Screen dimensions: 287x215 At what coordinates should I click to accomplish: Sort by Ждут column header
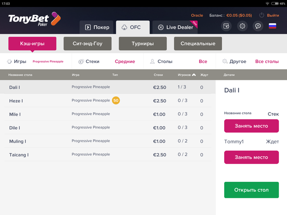pos(204,75)
